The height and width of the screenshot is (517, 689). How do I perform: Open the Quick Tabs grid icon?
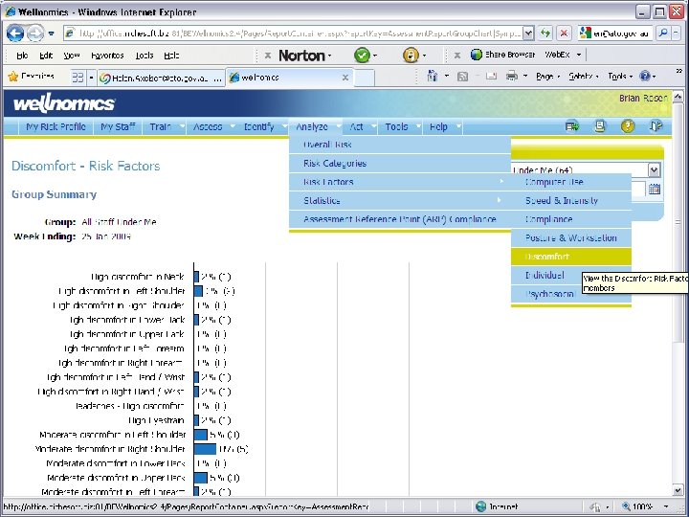coord(78,78)
